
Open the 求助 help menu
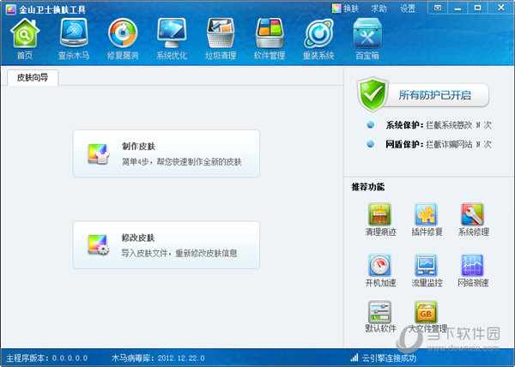click(x=379, y=9)
